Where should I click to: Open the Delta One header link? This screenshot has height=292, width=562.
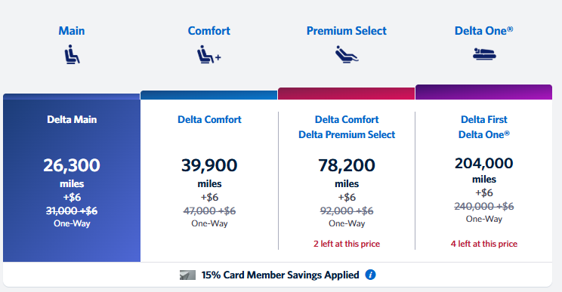pyautogui.click(x=484, y=31)
